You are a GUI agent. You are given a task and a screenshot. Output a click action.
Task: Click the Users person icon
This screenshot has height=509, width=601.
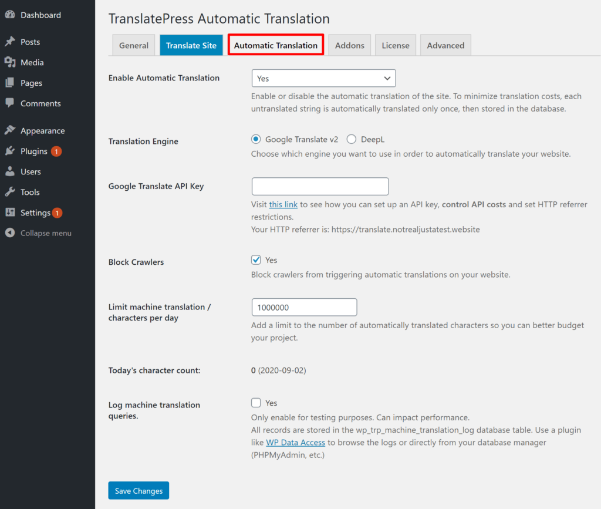(x=10, y=171)
